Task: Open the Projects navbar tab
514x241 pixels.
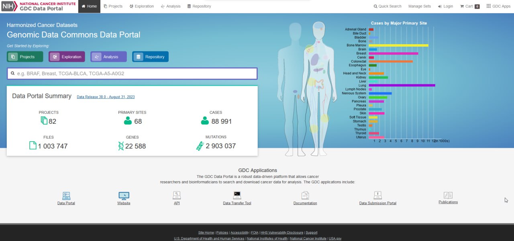Action: (x=113, y=6)
